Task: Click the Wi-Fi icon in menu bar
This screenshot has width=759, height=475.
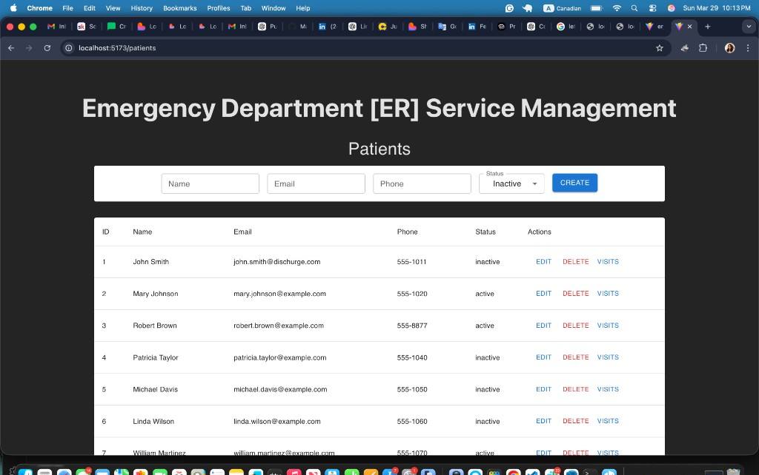Action: [617, 8]
